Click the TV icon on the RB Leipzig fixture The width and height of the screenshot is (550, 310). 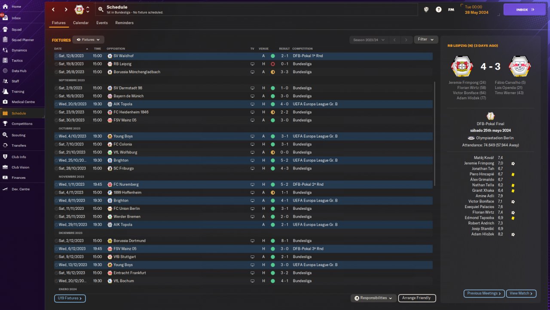253,64
